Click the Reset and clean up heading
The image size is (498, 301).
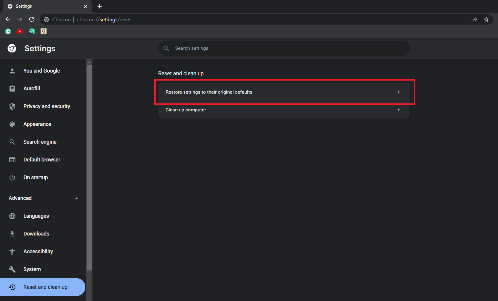[181, 73]
